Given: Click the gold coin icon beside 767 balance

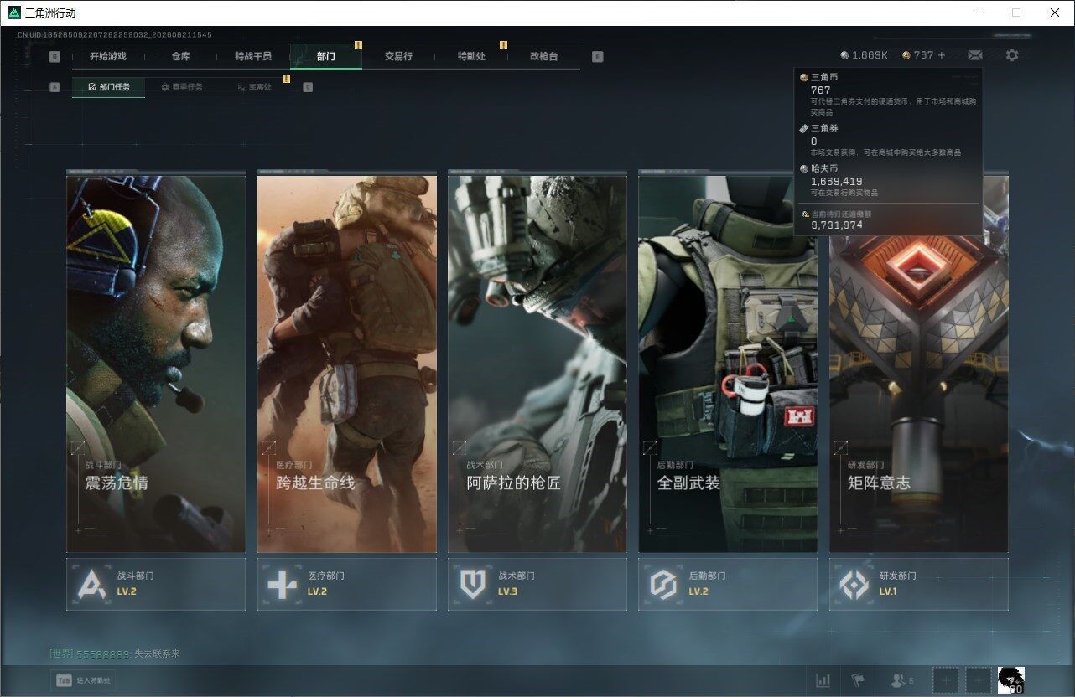Looking at the screenshot, I should [906, 55].
